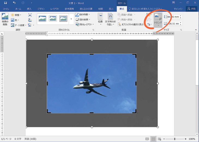Switch to print layout view button
Screen dimensions: 199x142
(153, 139)
